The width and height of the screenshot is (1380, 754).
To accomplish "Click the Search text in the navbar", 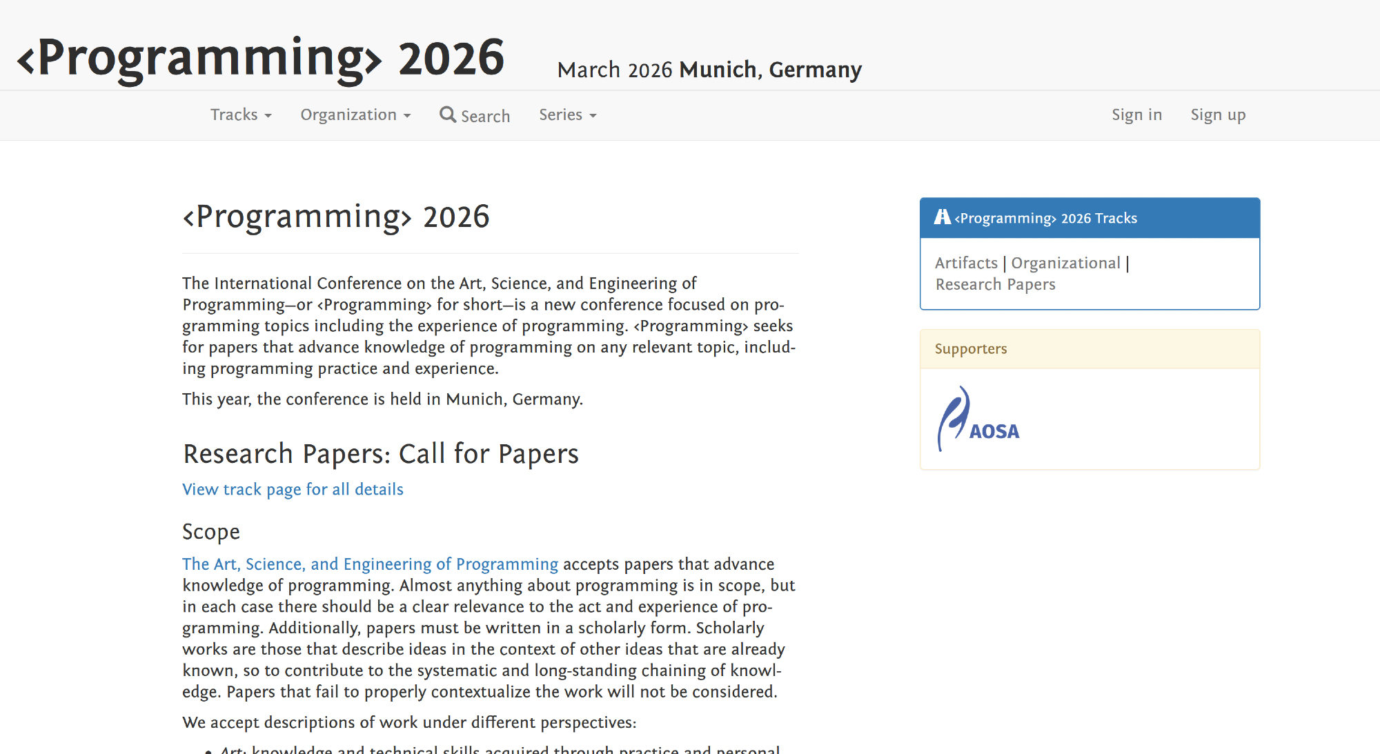I will pyautogui.click(x=485, y=116).
